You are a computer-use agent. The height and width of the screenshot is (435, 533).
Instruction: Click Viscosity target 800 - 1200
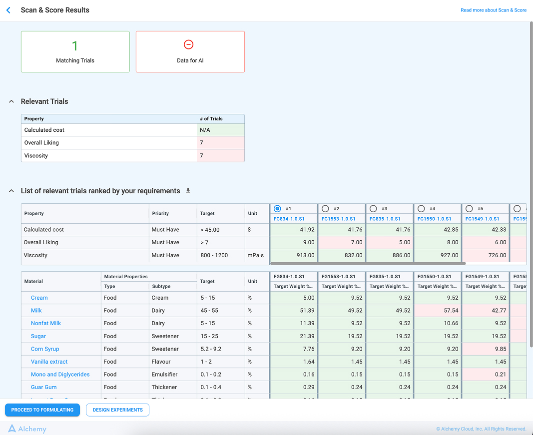tap(221, 255)
